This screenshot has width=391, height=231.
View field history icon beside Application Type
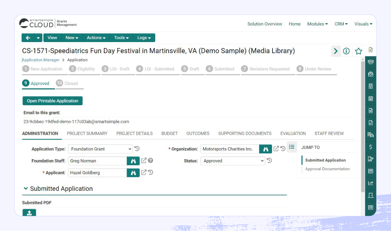(137, 149)
